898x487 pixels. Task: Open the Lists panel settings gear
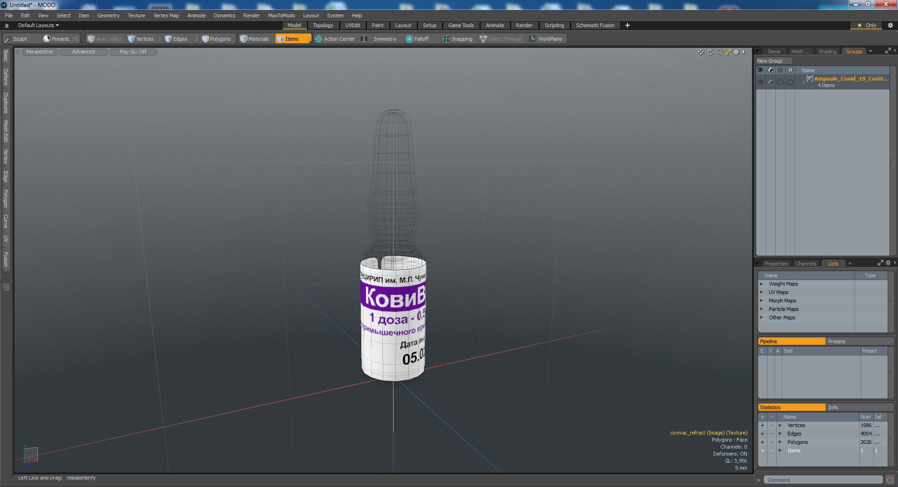pos(888,263)
